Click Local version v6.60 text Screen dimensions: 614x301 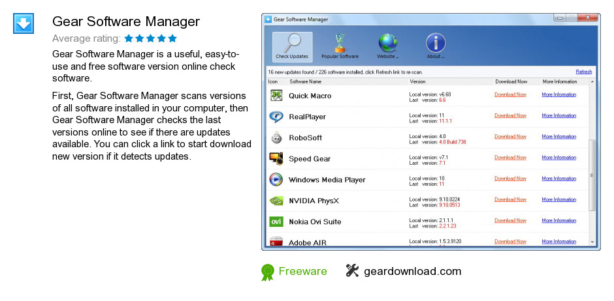point(430,94)
